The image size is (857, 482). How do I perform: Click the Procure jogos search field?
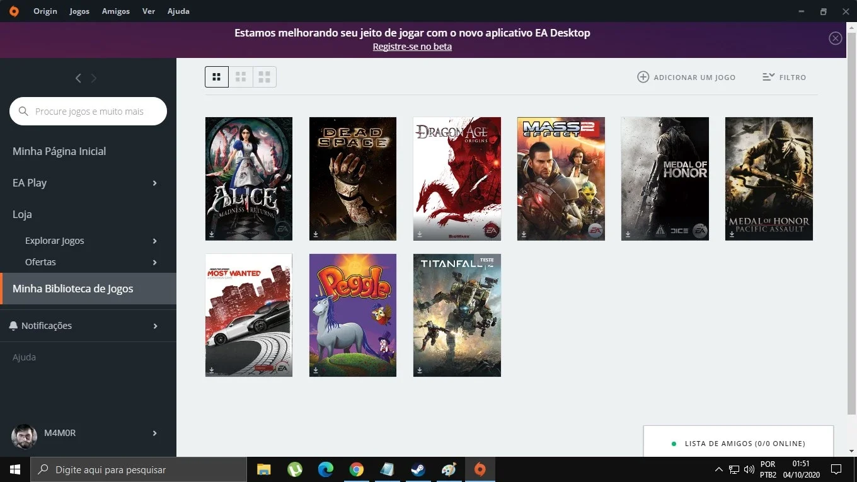(x=88, y=112)
